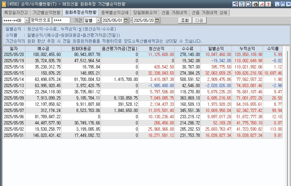Viewport: 291px width, 186px height.
Task: Go to the 선옵 거래내역 상세 tab
Action: pos(209,12)
